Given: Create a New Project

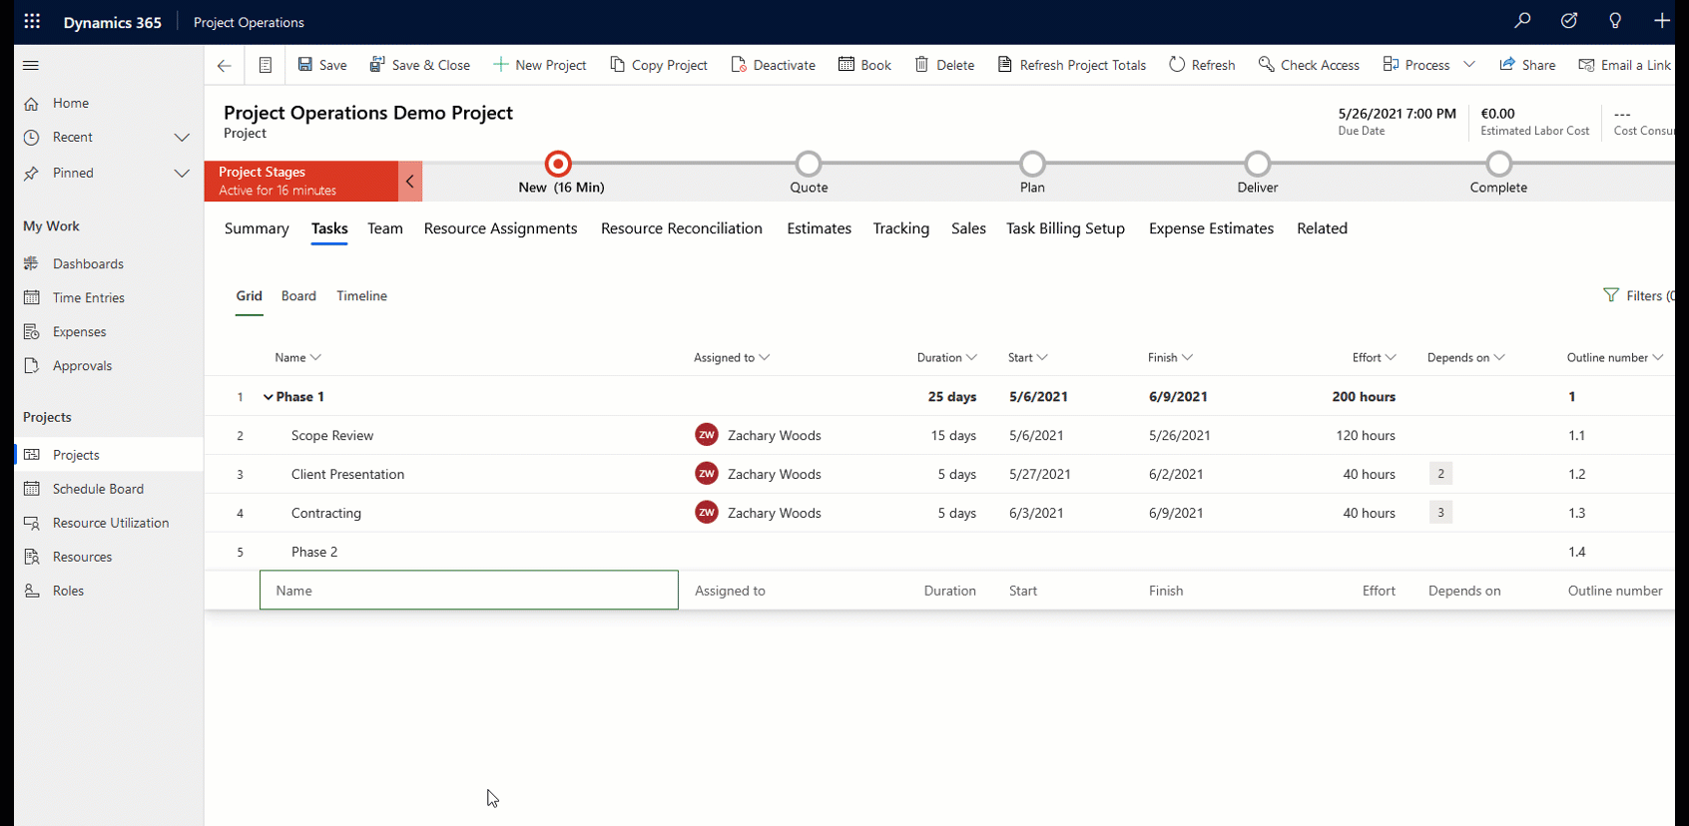Looking at the screenshot, I should point(540,65).
